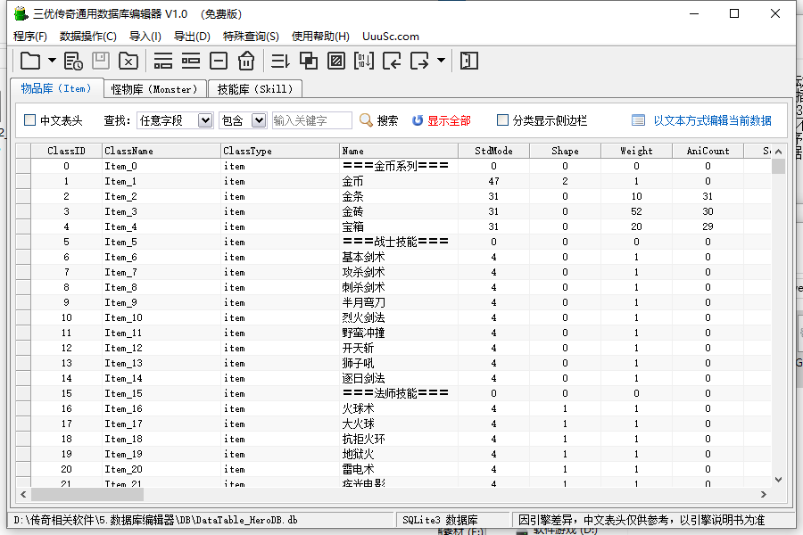Open the 数据操作(C) menu
This screenshot has width=803, height=535.
coord(87,37)
